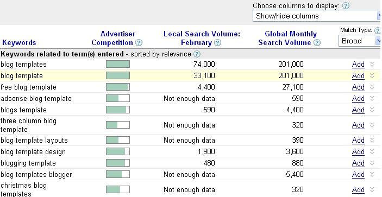Sort by Advertiser Competition column header

point(113,39)
